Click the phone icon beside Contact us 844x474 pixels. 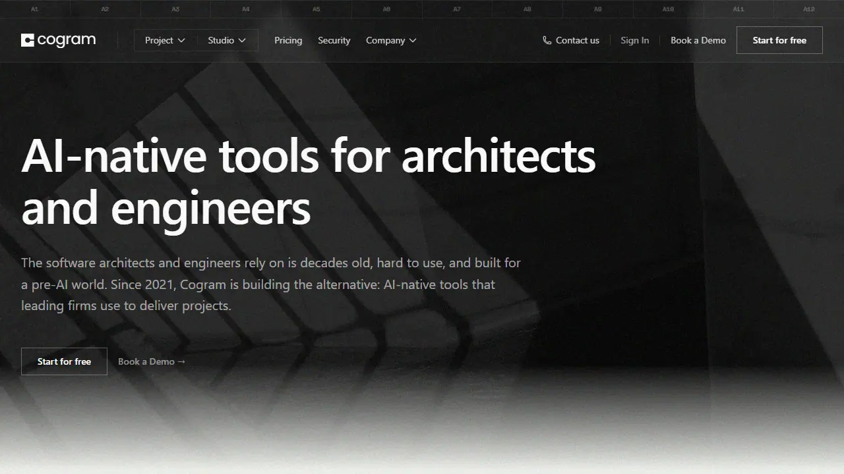547,40
